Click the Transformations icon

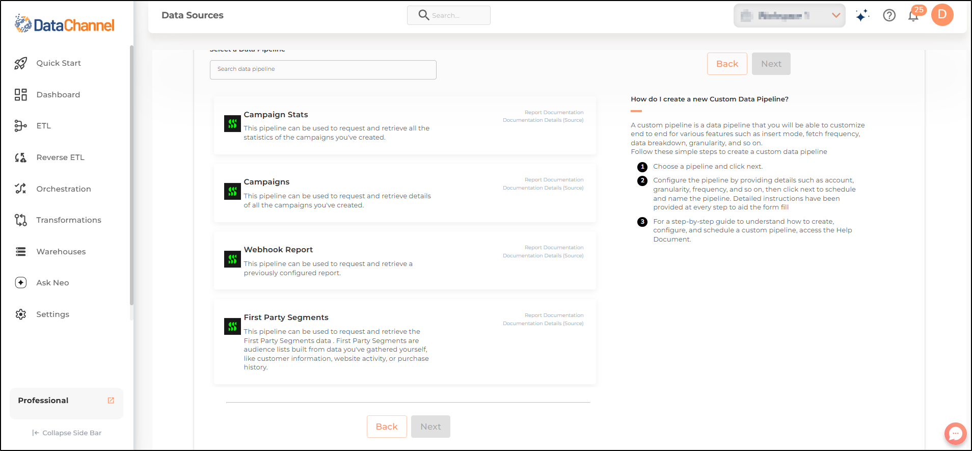[20, 220]
